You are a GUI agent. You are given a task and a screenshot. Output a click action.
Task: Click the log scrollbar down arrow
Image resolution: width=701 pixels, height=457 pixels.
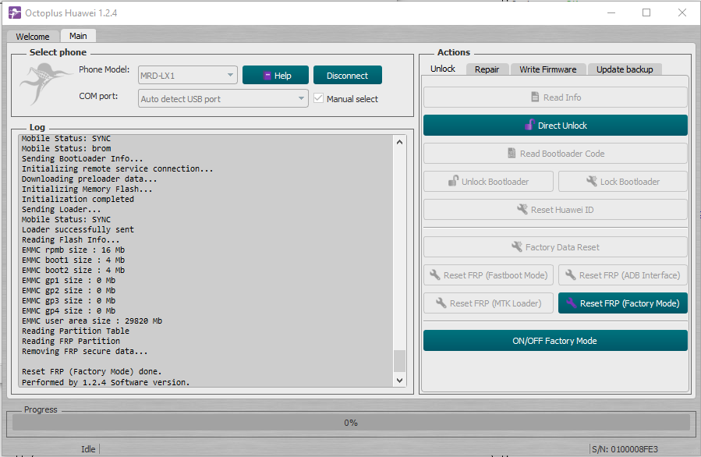400,380
